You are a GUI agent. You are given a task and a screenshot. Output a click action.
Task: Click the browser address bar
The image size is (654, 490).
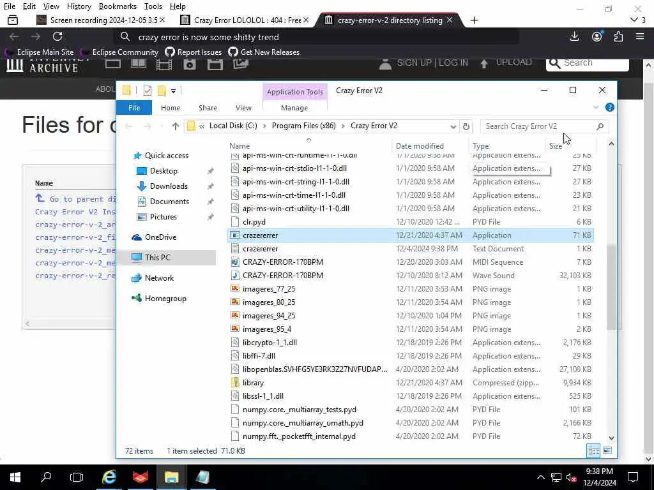317,37
